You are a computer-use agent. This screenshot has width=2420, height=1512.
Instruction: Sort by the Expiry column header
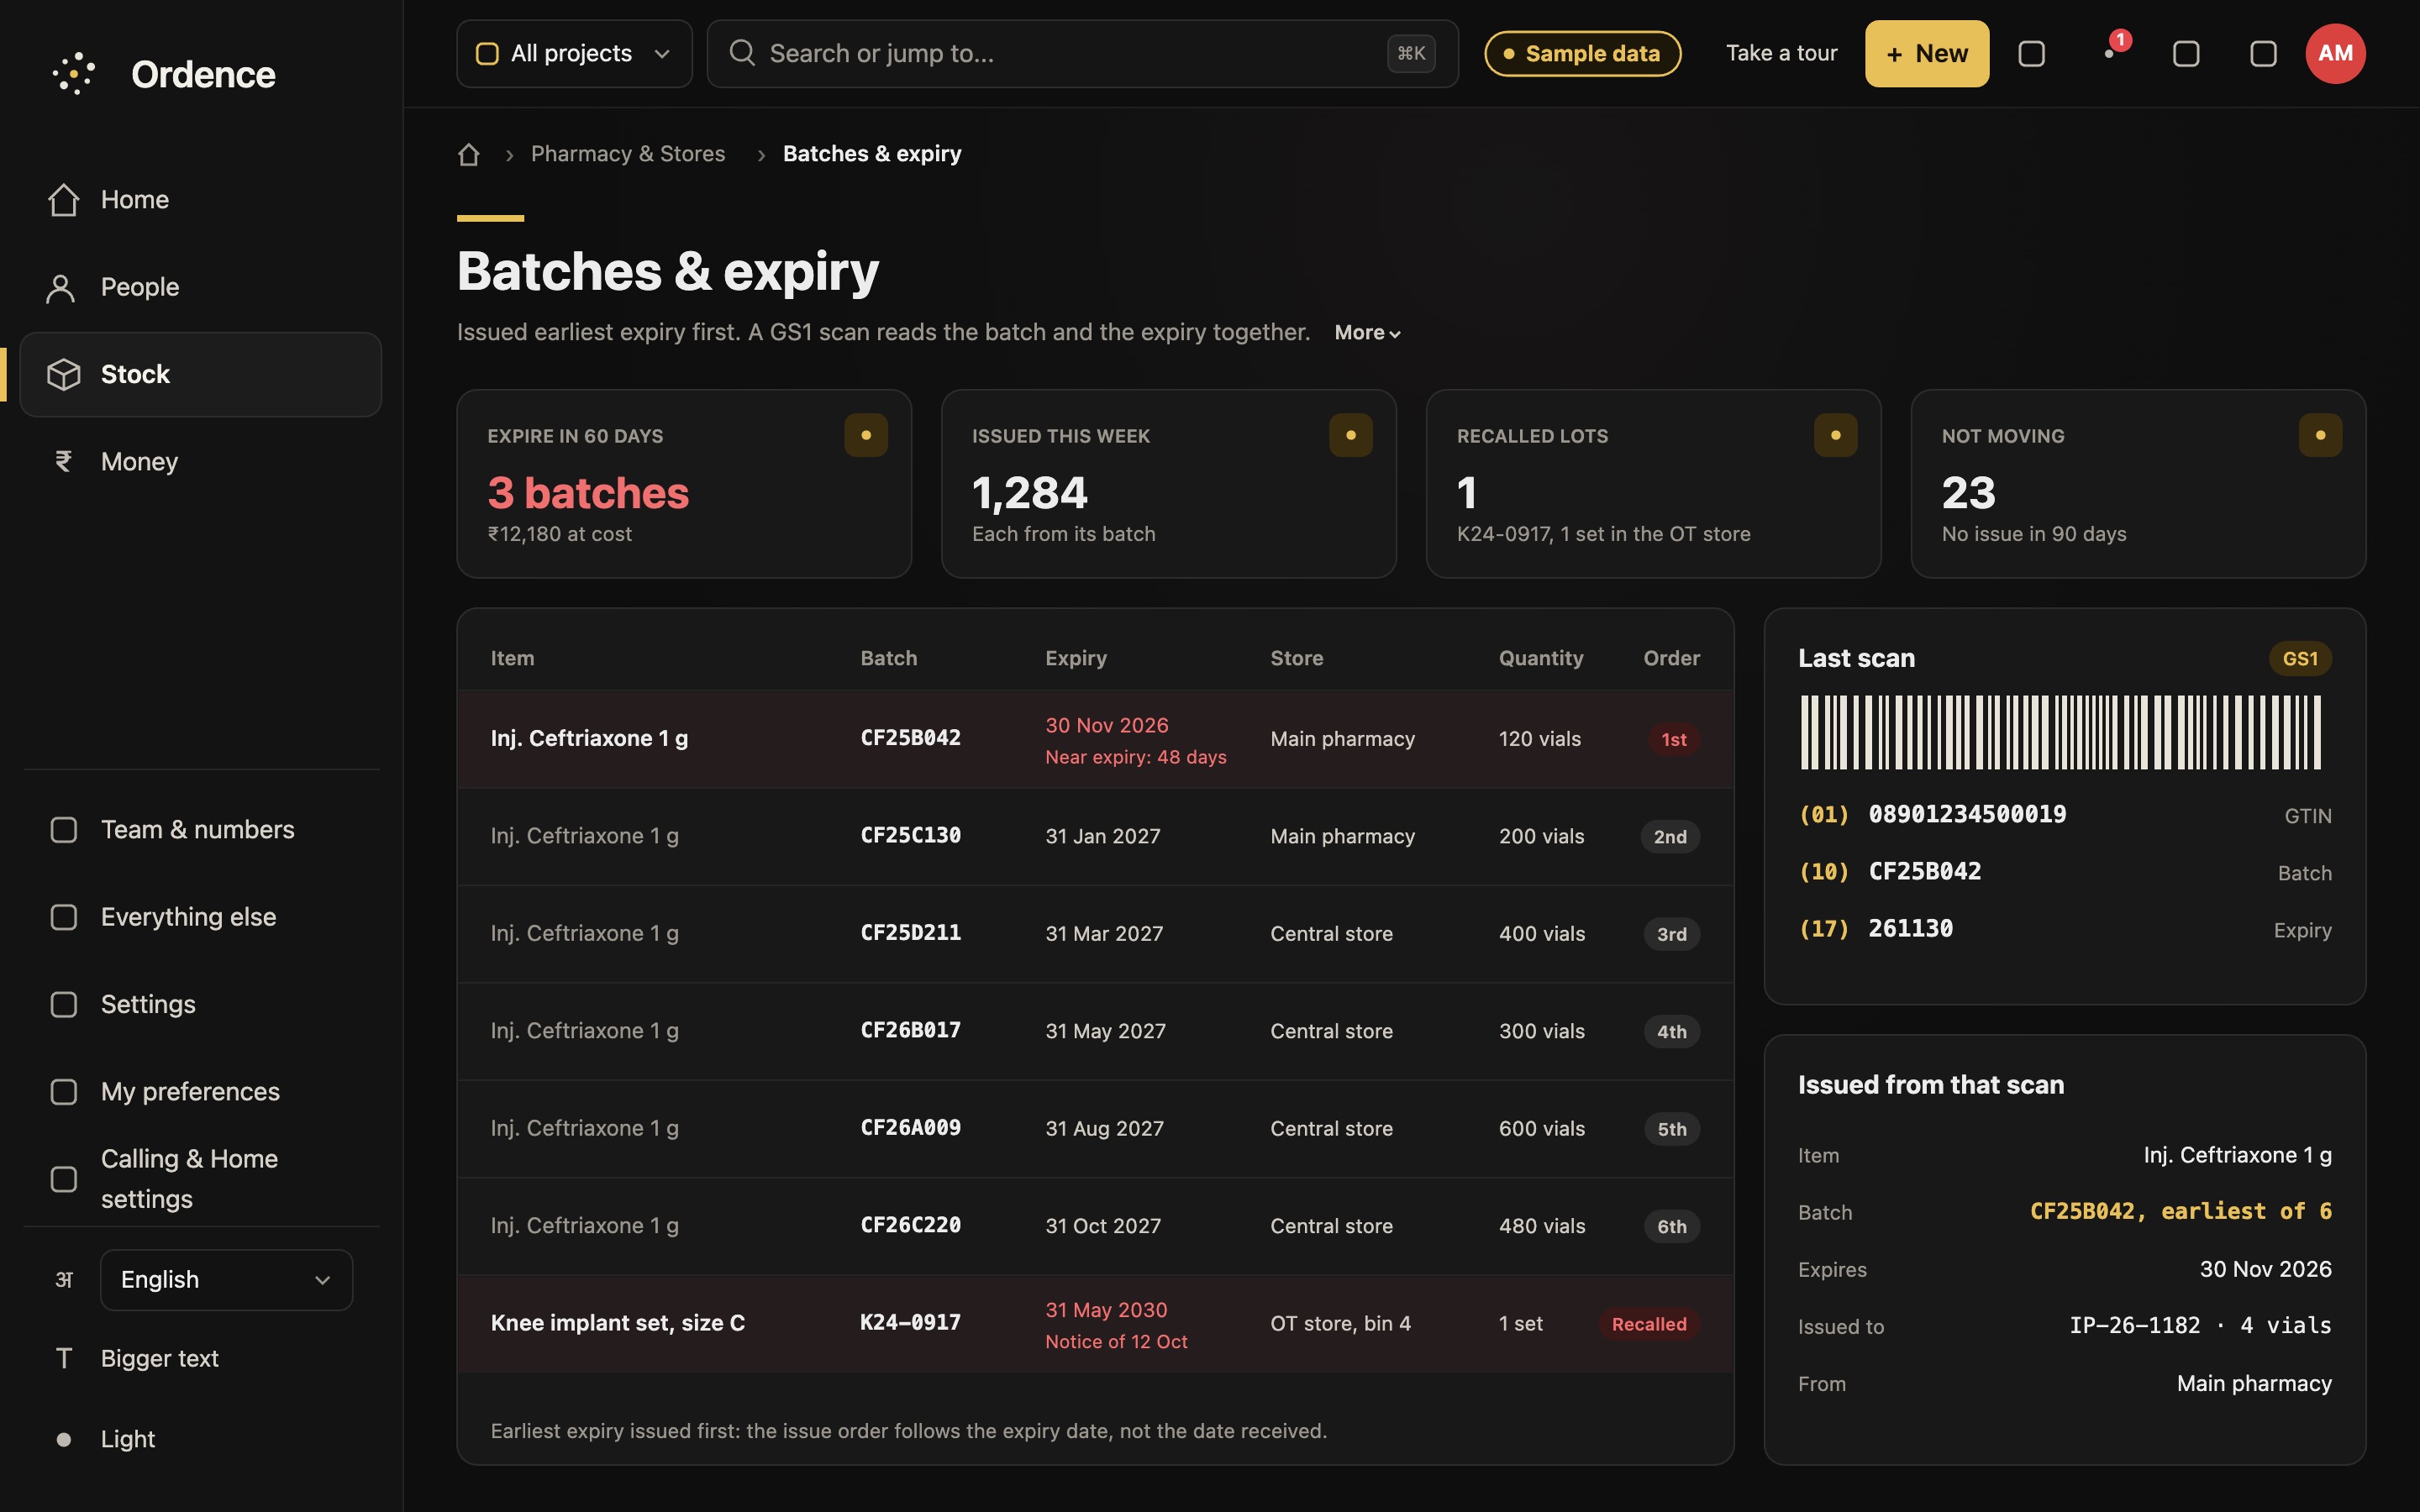(x=1076, y=658)
